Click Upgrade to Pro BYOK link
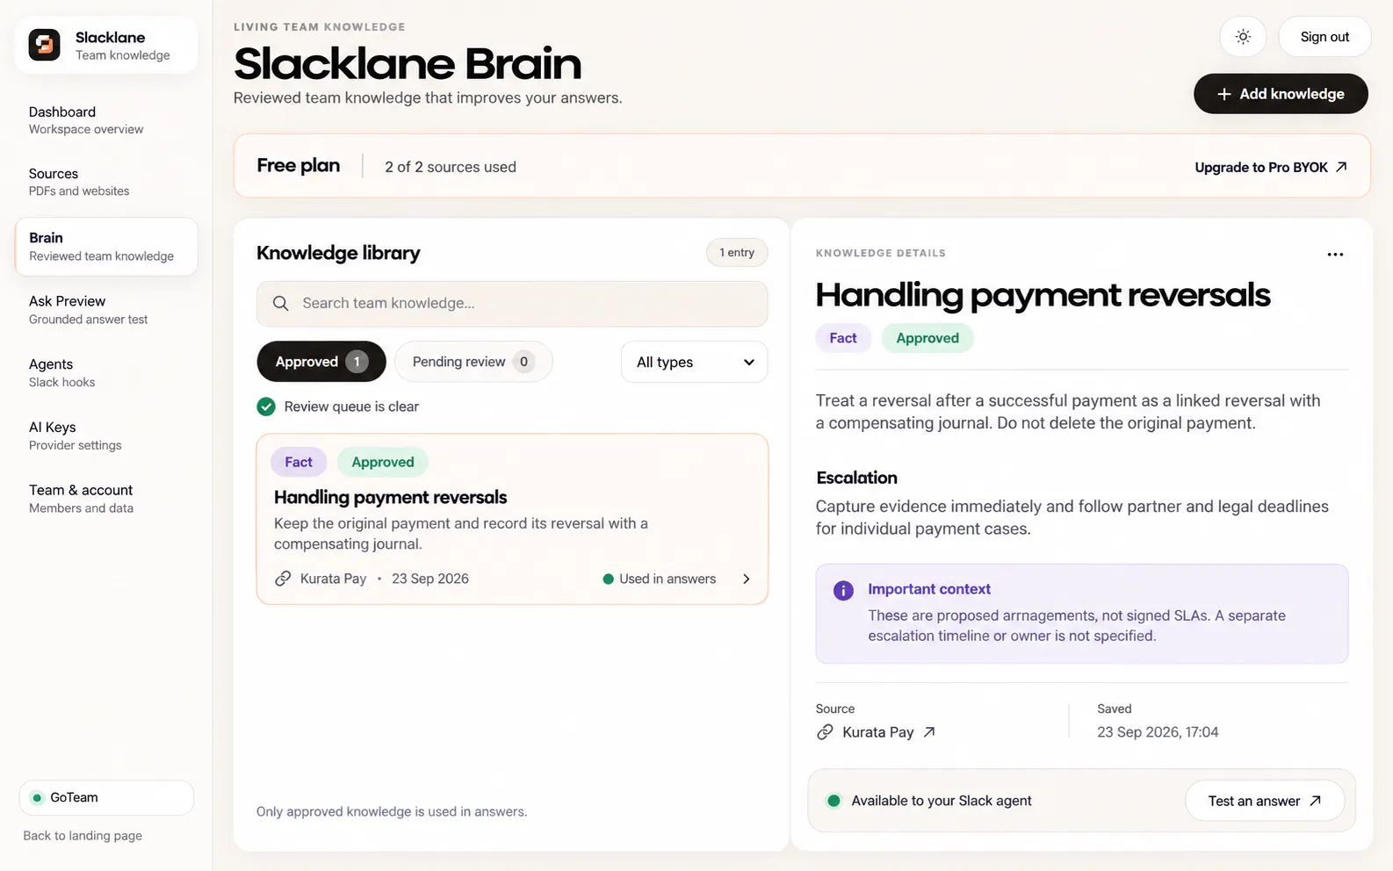This screenshot has height=871, width=1393. tap(1271, 167)
